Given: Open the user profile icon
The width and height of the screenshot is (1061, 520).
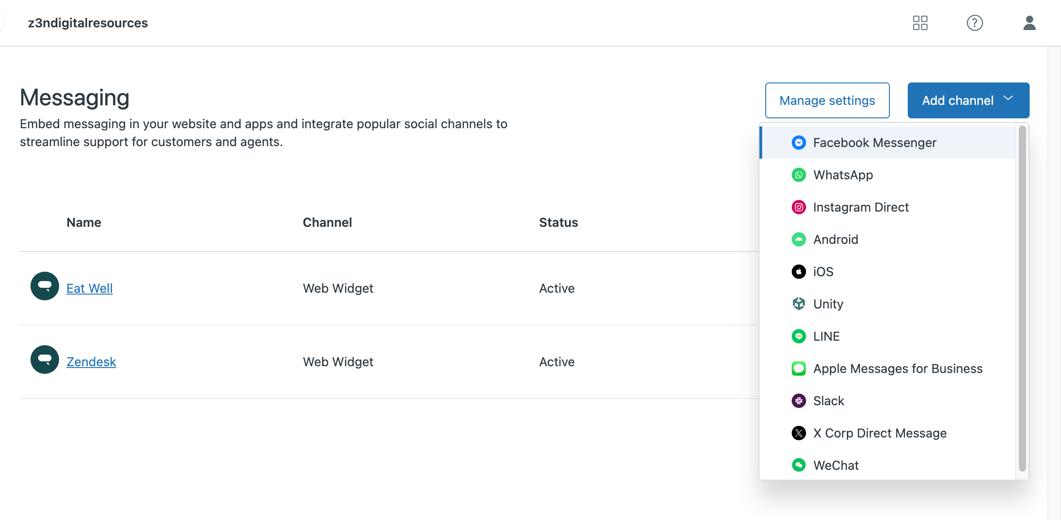Looking at the screenshot, I should (1029, 23).
